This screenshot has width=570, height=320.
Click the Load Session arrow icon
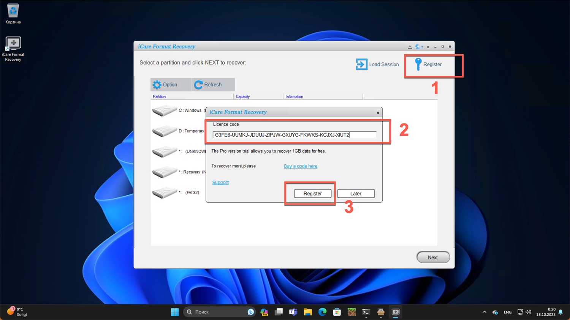[361, 64]
